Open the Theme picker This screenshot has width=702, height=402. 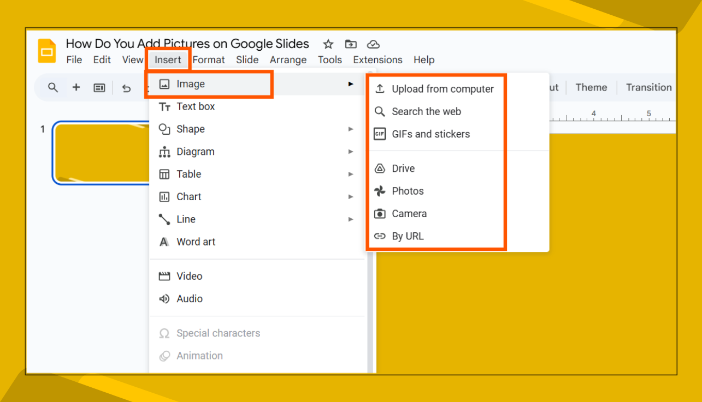pyautogui.click(x=591, y=87)
